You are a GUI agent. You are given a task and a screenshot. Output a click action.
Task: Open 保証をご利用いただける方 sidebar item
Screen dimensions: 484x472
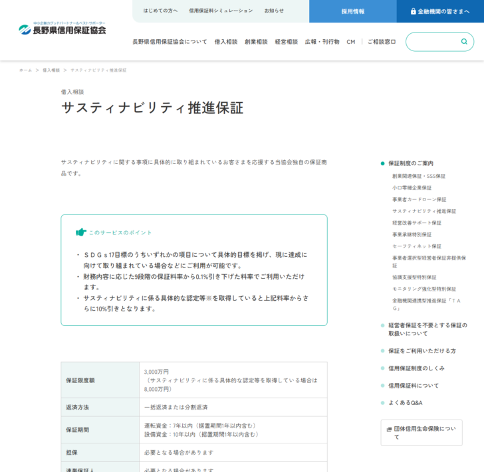click(422, 351)
